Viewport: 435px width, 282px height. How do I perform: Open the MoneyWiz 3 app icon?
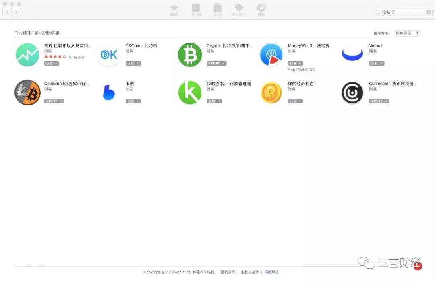tap(271, 55)
